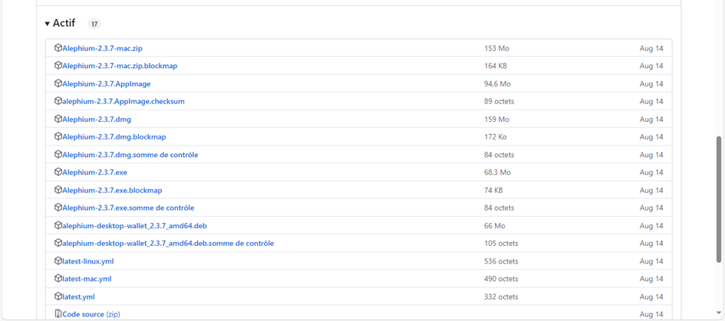
Task: Click package icon beside amd64.deb.somme de contrôle
Action: tap(58, 243)
